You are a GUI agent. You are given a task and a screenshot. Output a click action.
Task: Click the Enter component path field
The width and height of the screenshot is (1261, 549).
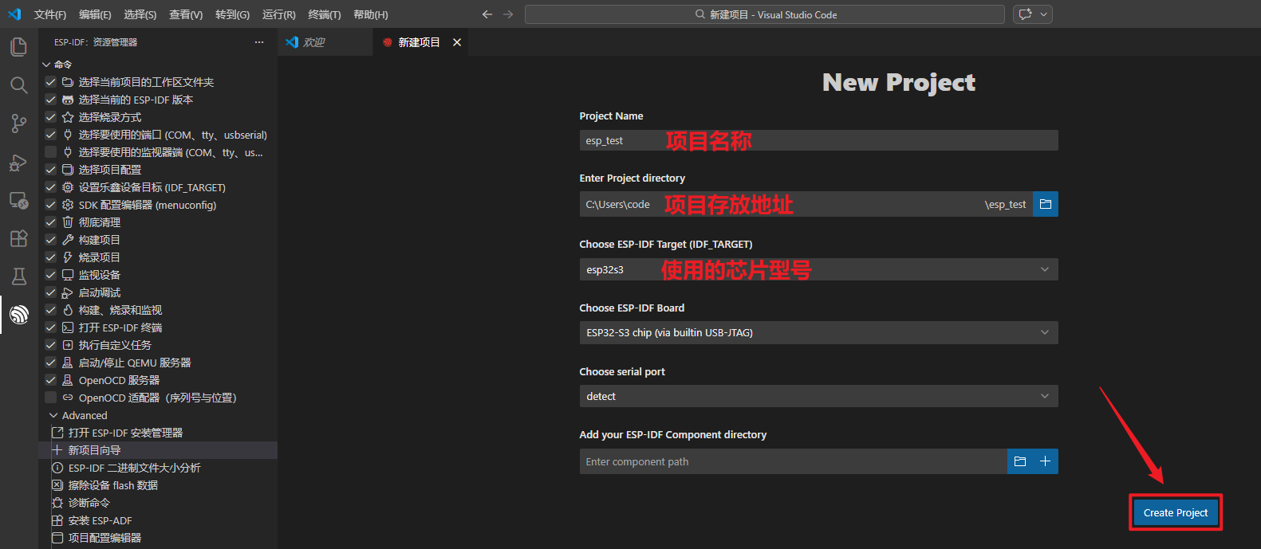(x=794, y=461)
